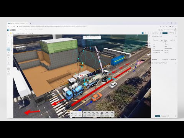The height and width of the screenshot is (138, 184).
Task: Switch to Edit mode
Action: coord(164,33)
